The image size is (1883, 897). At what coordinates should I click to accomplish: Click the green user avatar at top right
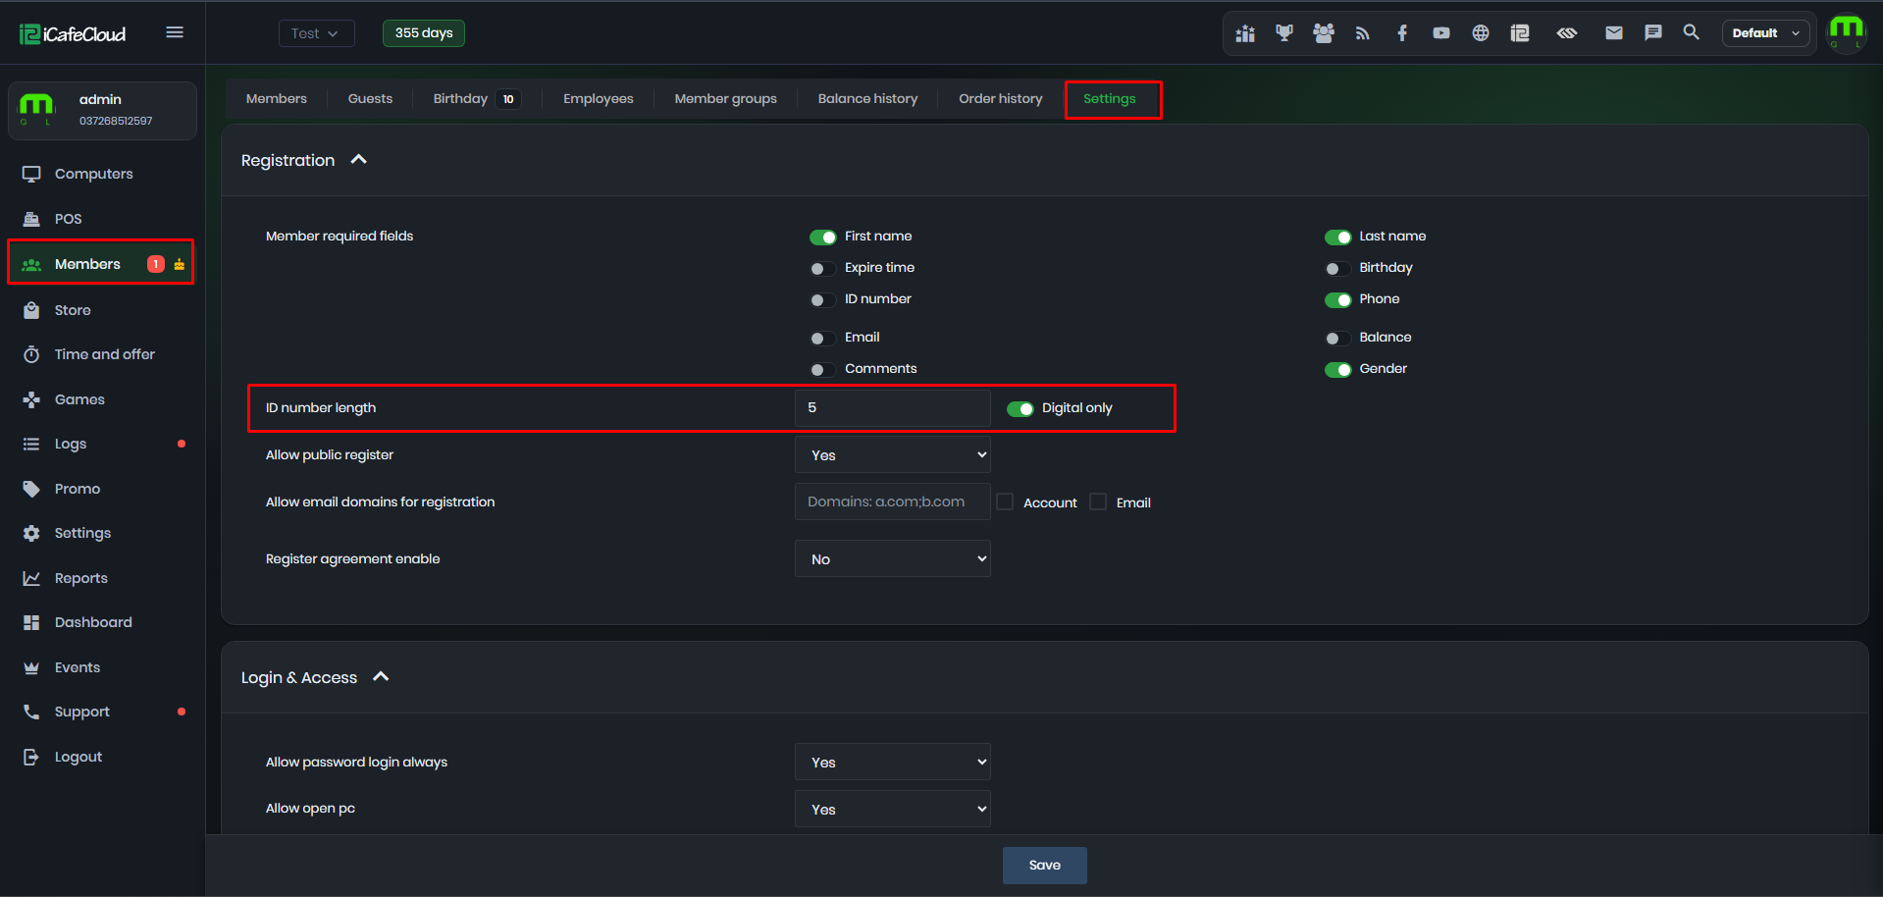point(1847,32)
